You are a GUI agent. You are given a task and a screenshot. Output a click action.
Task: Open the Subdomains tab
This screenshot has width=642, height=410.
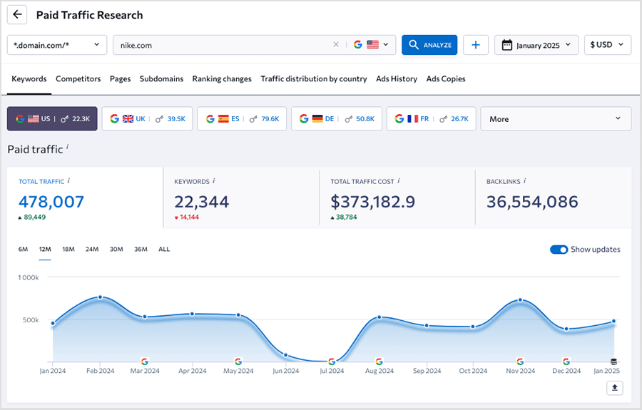click(161, 79)
